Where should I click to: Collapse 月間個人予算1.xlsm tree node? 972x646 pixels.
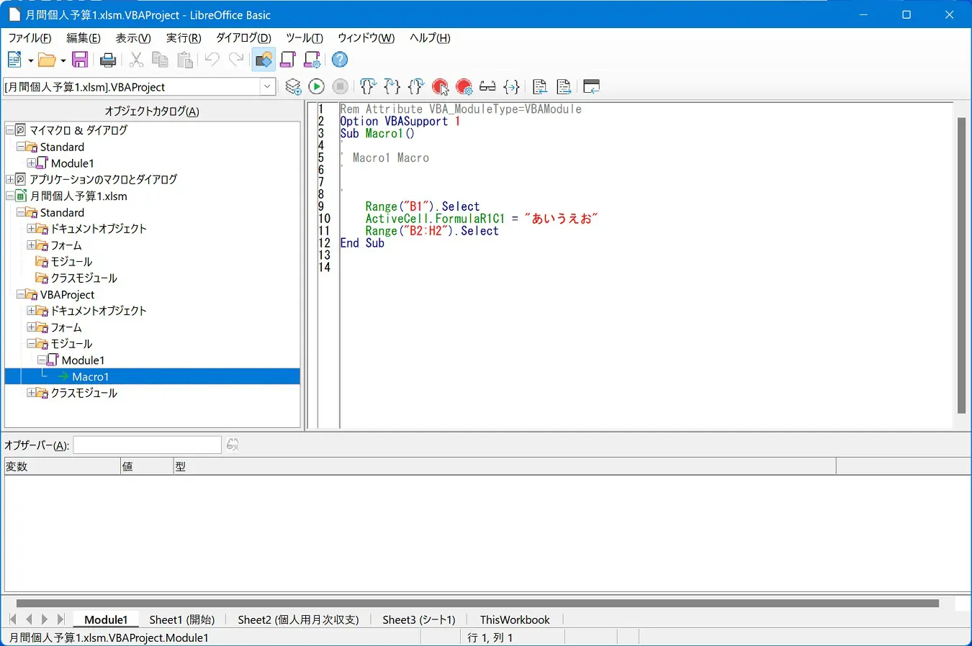(10, 196)
